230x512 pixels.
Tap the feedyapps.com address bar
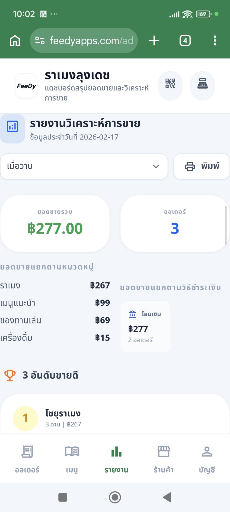[91, 41]
